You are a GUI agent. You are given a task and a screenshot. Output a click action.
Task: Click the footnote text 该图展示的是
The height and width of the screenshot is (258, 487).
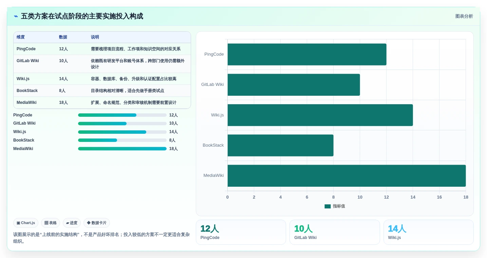101,238
